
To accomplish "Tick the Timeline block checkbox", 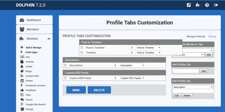I will (x=82, y=52).
